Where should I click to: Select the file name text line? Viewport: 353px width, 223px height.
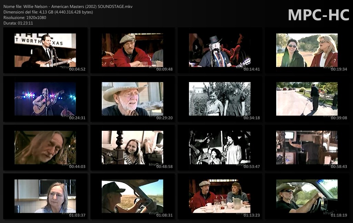68,7
